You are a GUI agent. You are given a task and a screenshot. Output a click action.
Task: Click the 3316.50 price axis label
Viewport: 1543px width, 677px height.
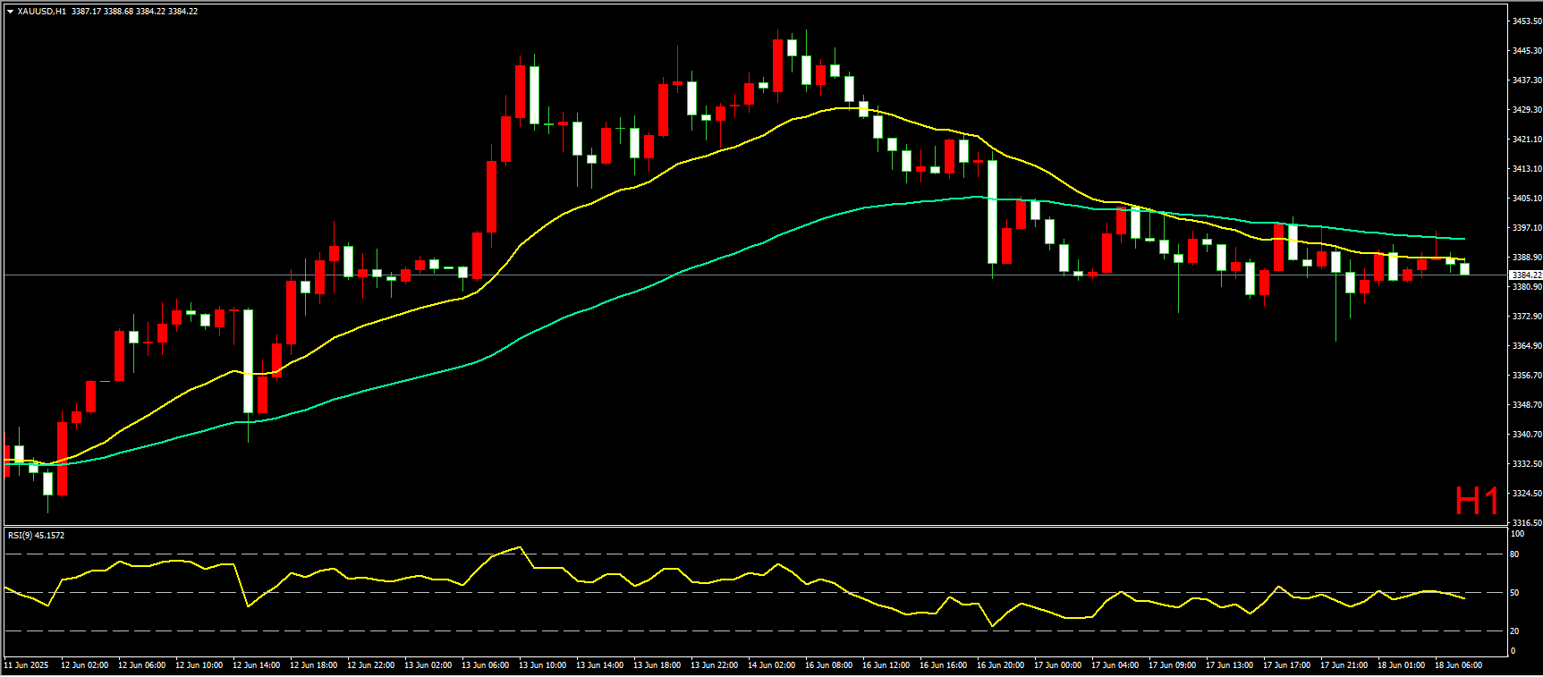(1526, 522)
